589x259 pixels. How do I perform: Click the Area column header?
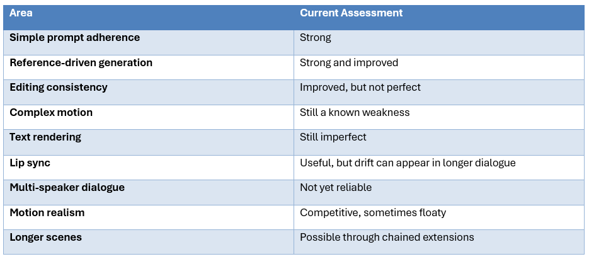[x=149, y=17]
